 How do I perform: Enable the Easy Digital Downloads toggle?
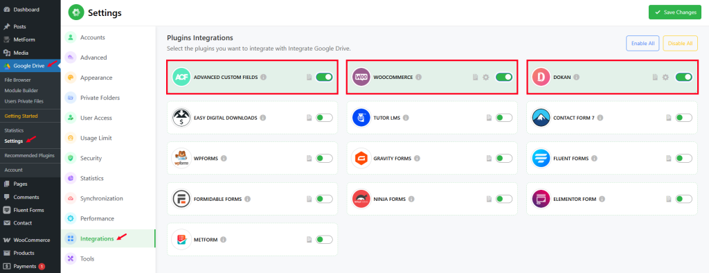324,118
